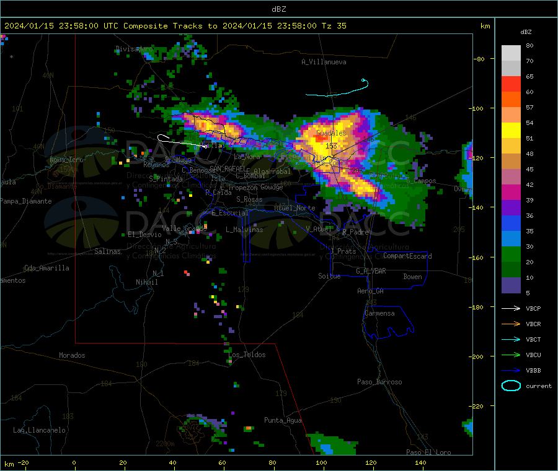The height and width of the screenshot is (471, 558).
Task: Click the 'G_ALVEAR' map label
Action: (371, 271)
